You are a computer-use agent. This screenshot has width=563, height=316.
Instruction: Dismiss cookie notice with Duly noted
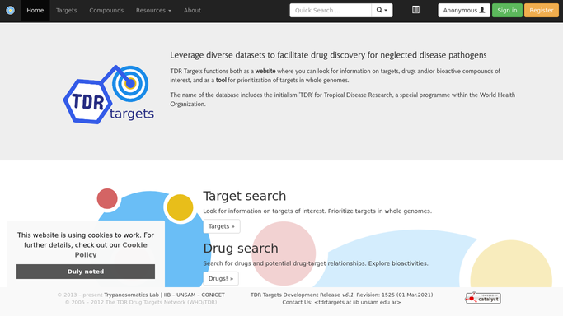pyautogui.click(x=86, y=272)
